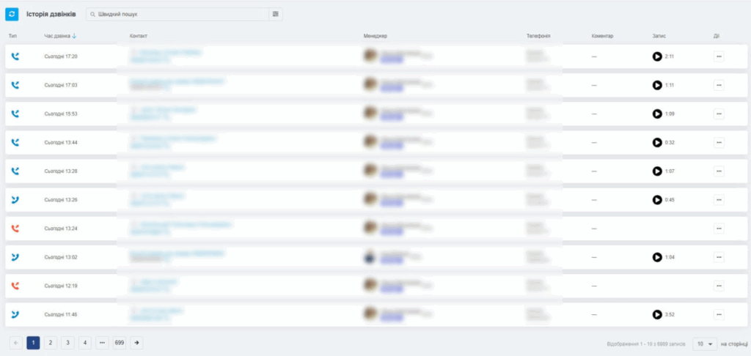The image size is (751, 356).
Task: Play the 3:52 recording from 11:46
Action: (x=657, y=314)
